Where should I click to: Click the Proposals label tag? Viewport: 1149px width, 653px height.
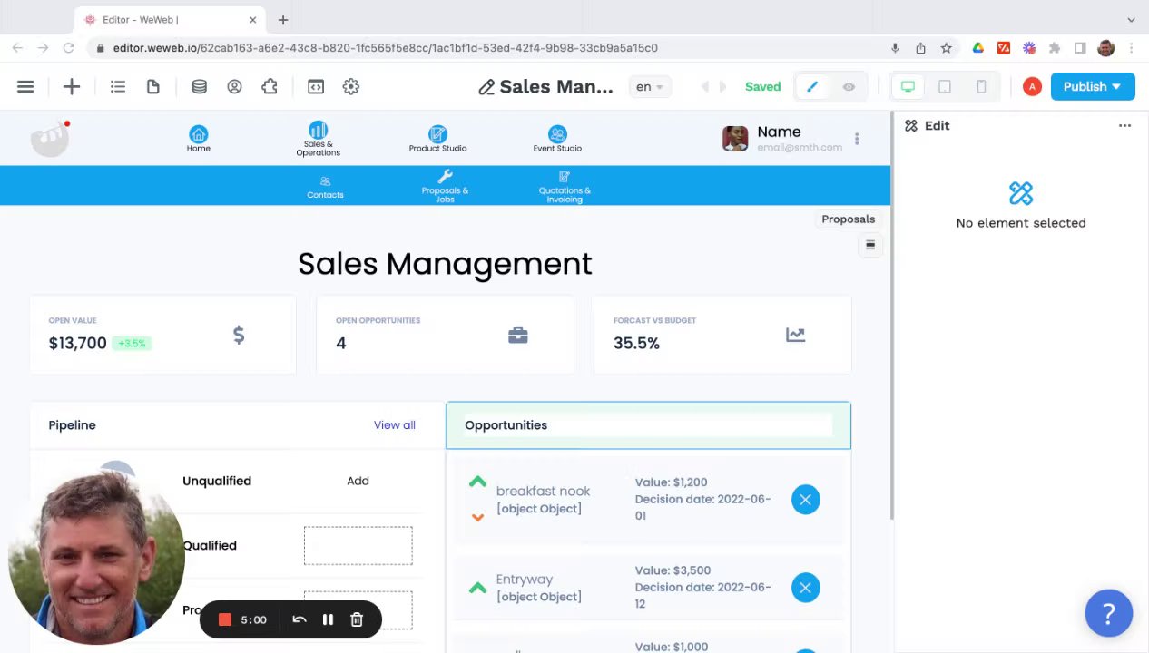[848, 219]
